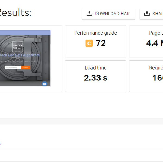Viewport: 163px width, 163px height.
Task: Select the Load time card label
Action: click(96, 68)
